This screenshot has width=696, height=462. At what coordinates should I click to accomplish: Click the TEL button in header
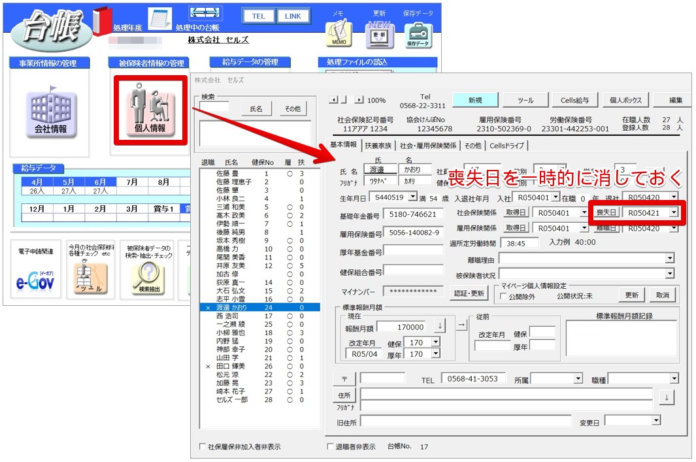click(x=258, y=16)
